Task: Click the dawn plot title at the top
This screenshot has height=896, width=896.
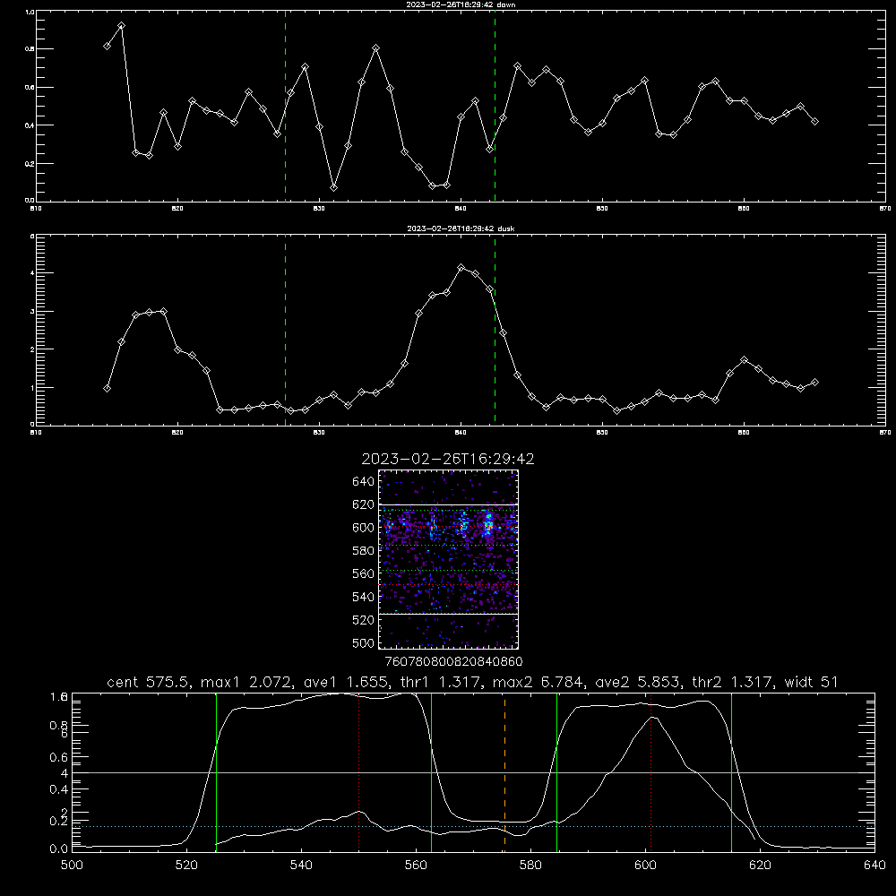Action: (461, 4)
